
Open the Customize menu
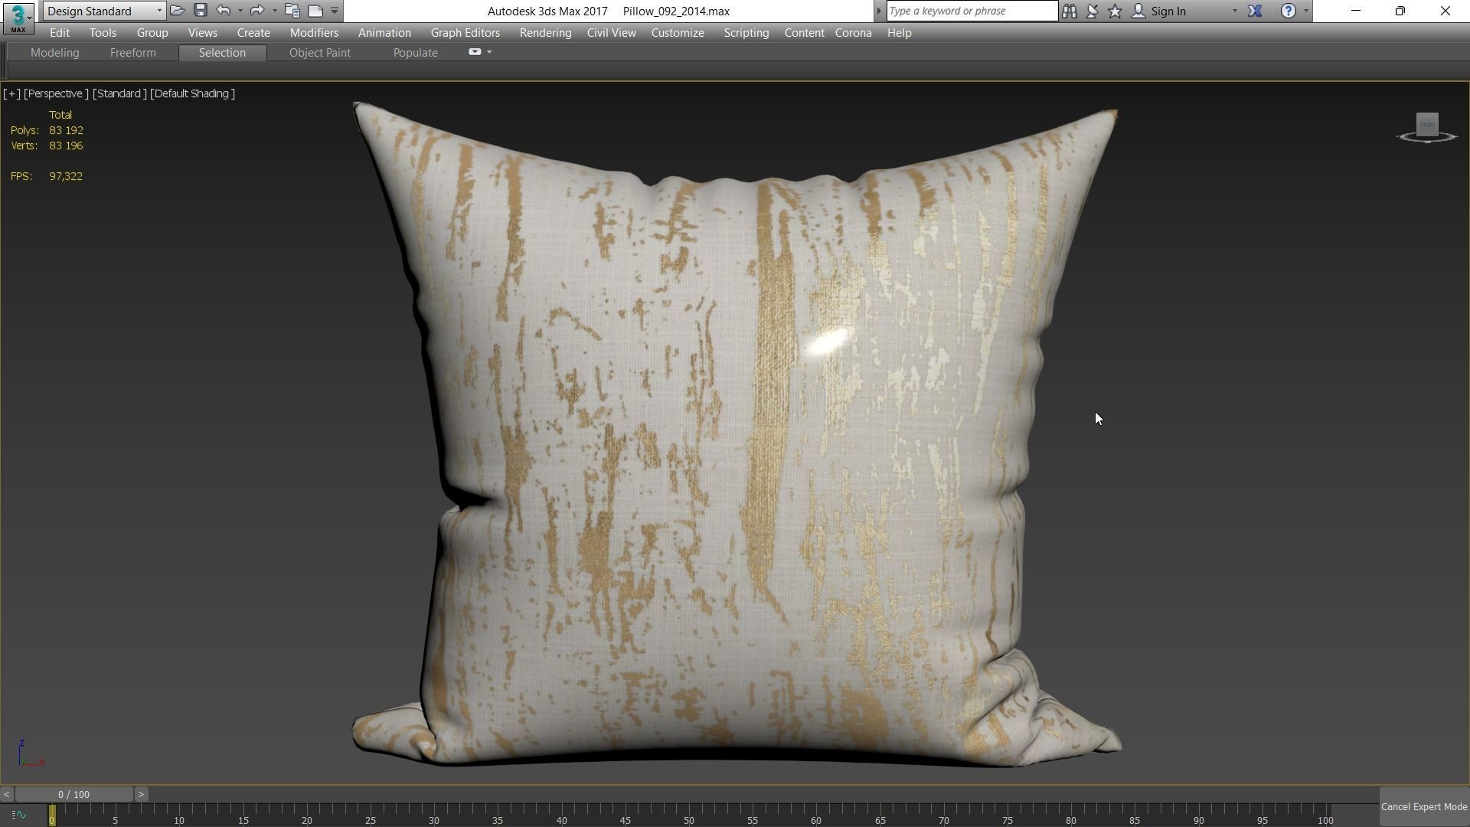678,33
